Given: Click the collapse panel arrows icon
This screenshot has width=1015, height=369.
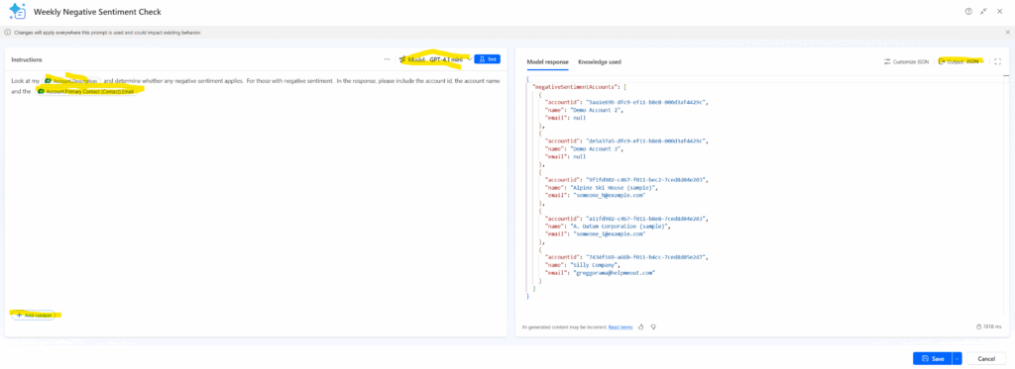Looking at the screenshot, I should tap(984, 12).
